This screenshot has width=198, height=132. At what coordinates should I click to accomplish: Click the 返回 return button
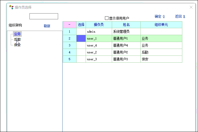pyautogui.click(x=180, y=17)
